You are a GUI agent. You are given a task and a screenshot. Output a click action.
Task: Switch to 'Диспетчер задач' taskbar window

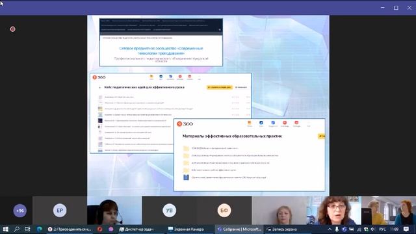pos(136,229)
